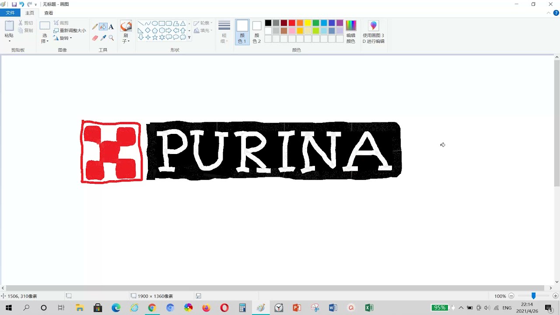Open Excel from the taskbar
This screenshot has width=560, height=315.
(369, 308)
